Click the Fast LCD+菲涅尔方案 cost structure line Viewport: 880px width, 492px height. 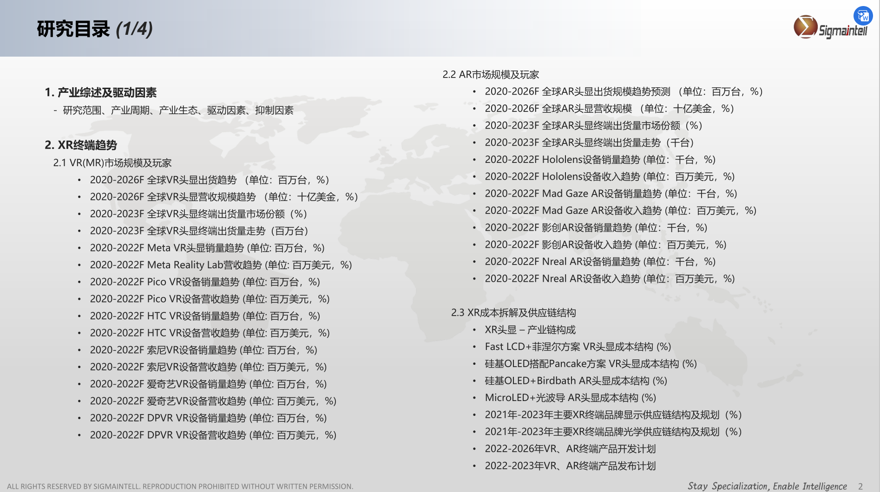pyautogui.click(x=578, y=347)
